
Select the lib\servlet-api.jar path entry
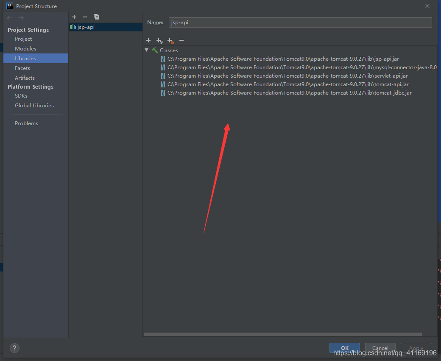click(x=288, y=76)
